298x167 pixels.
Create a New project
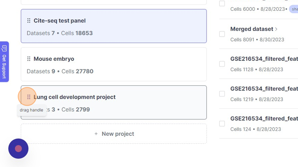[114, 134]
